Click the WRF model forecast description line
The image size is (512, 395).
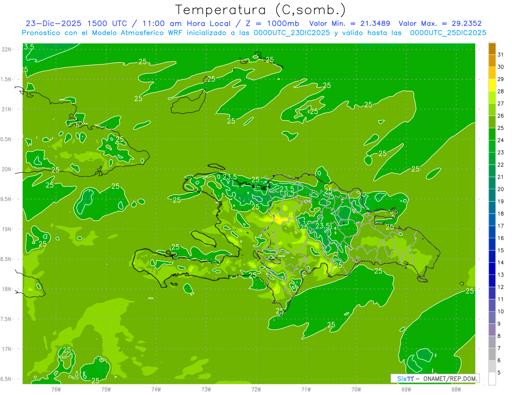pos(254,33)
